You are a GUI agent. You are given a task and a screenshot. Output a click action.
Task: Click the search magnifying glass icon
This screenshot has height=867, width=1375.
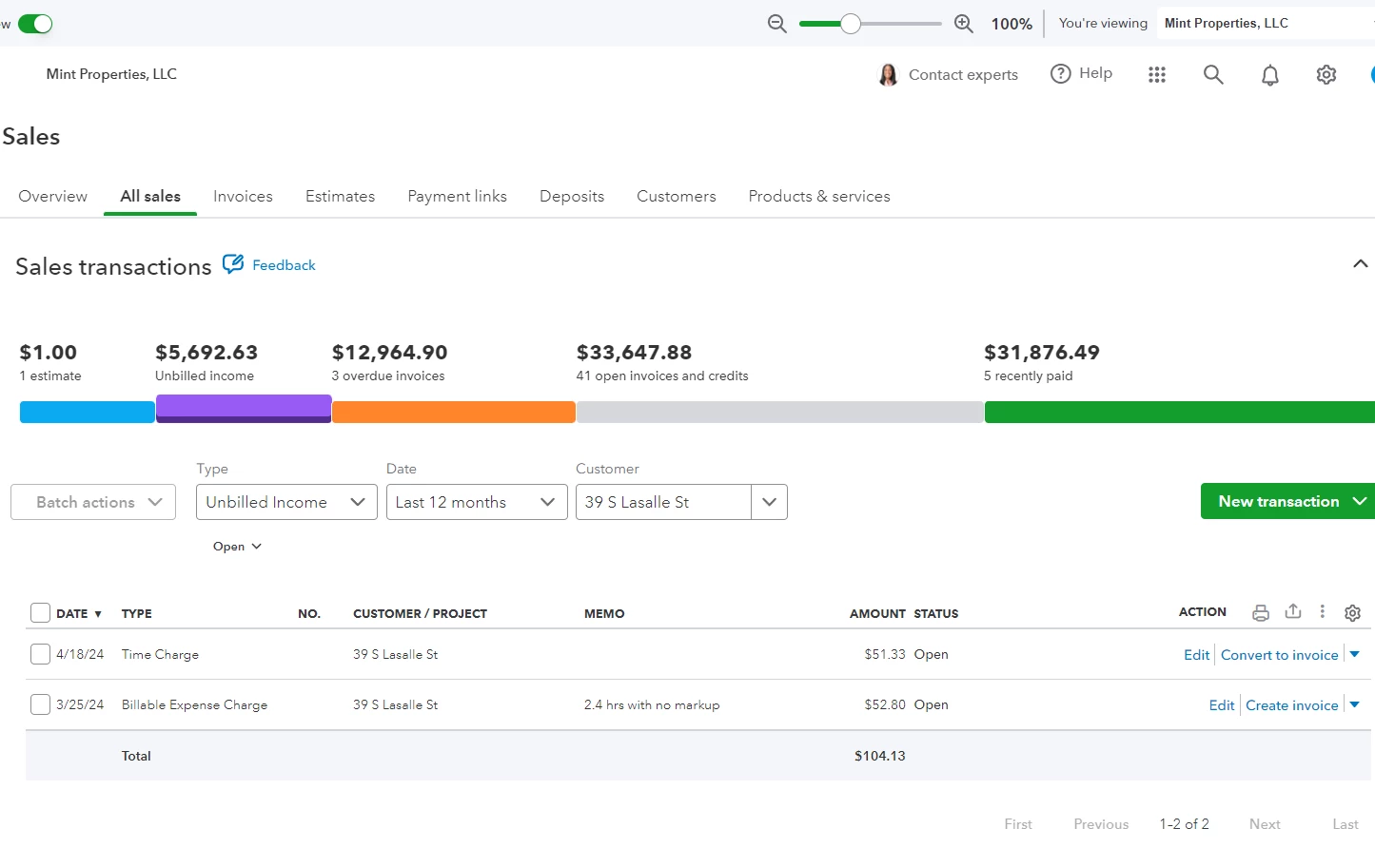coord(1213,74)
